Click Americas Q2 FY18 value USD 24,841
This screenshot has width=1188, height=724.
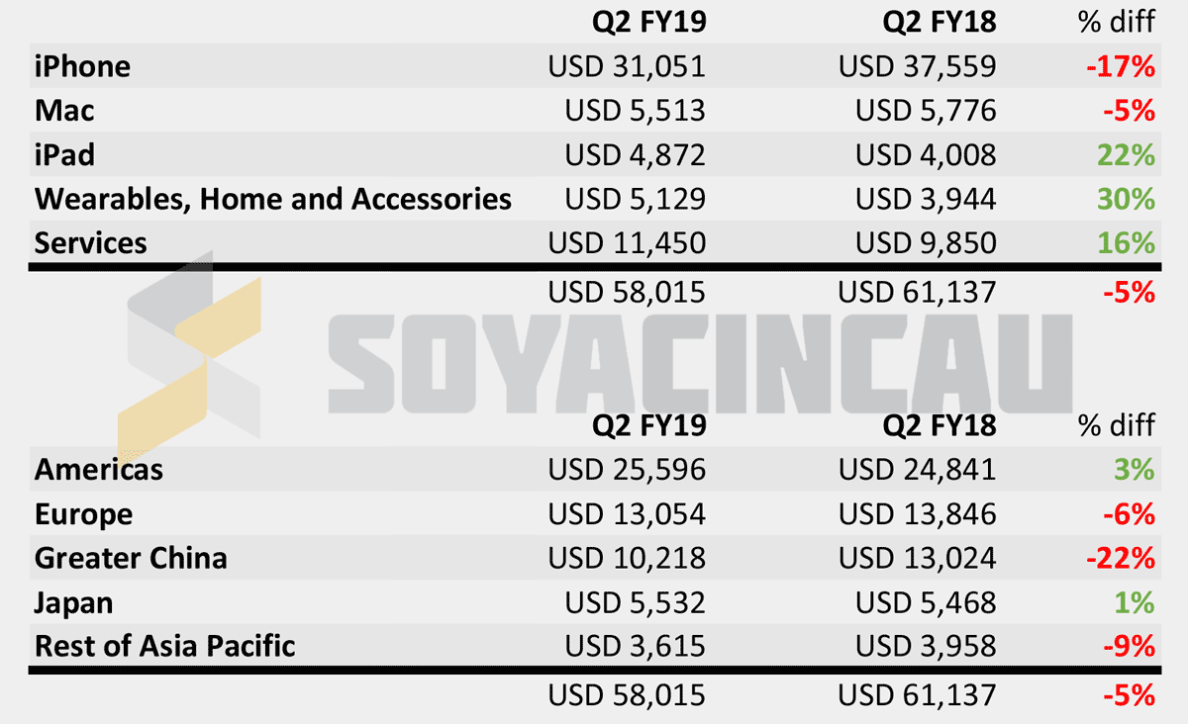click(x=917, y=469)
